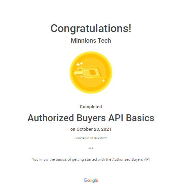
Task: Click the small arrow above the large arrow
Action: pyautogui.click(x=80, y=69)
